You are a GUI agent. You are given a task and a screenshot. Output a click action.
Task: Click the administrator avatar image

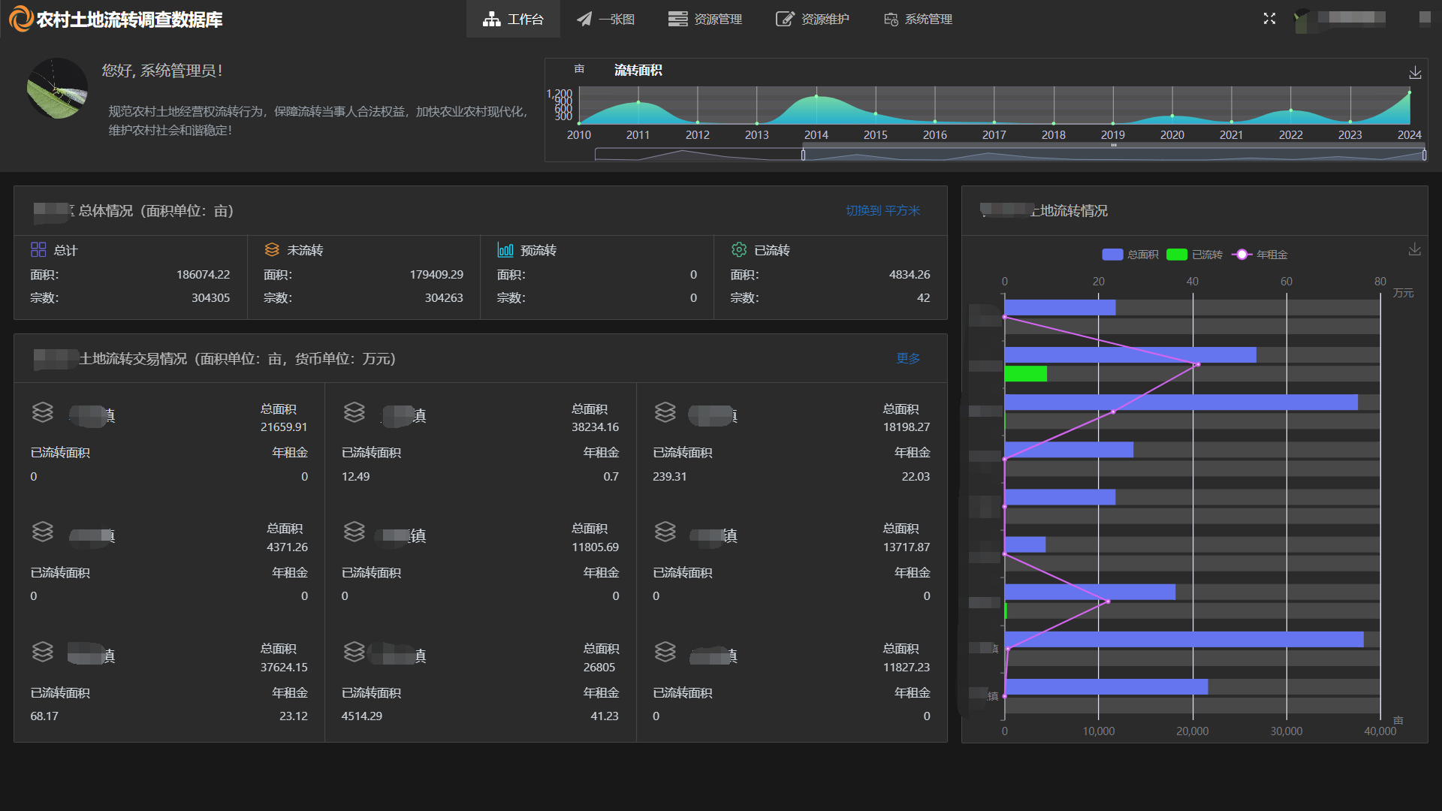(57, 89)
